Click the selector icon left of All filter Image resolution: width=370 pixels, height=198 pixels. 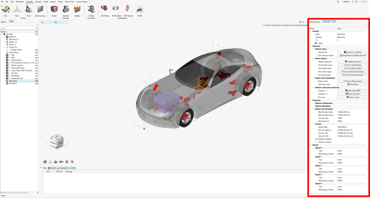tap(42, 22)
